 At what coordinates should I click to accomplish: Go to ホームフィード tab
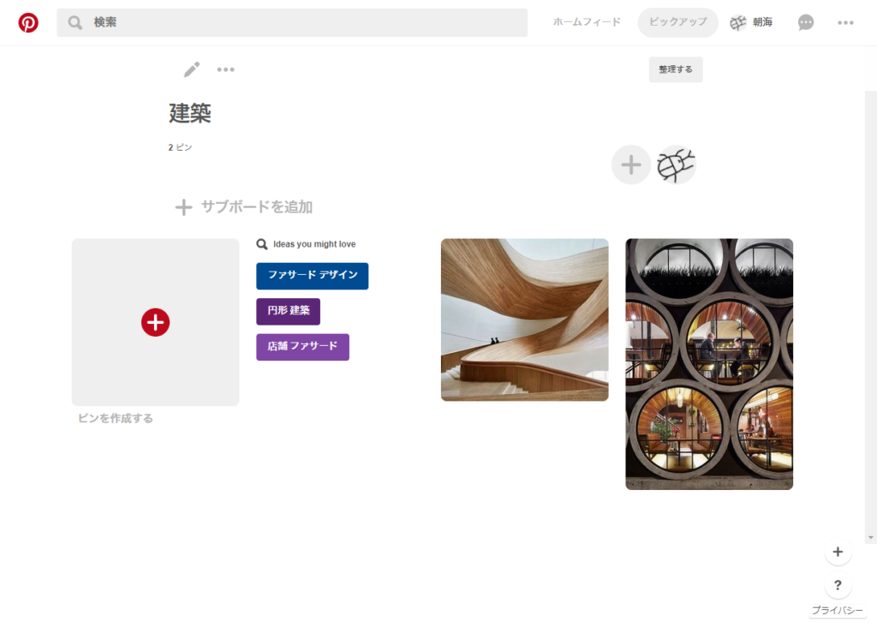click(587, 22)
